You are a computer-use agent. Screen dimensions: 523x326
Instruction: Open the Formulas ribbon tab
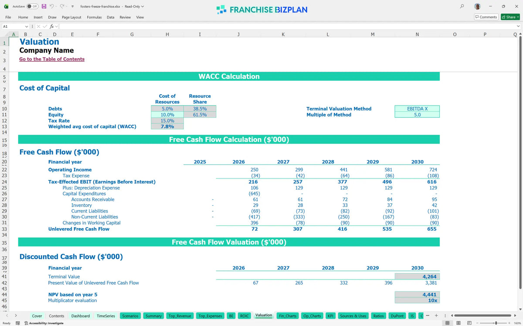(x=94, y=17)
